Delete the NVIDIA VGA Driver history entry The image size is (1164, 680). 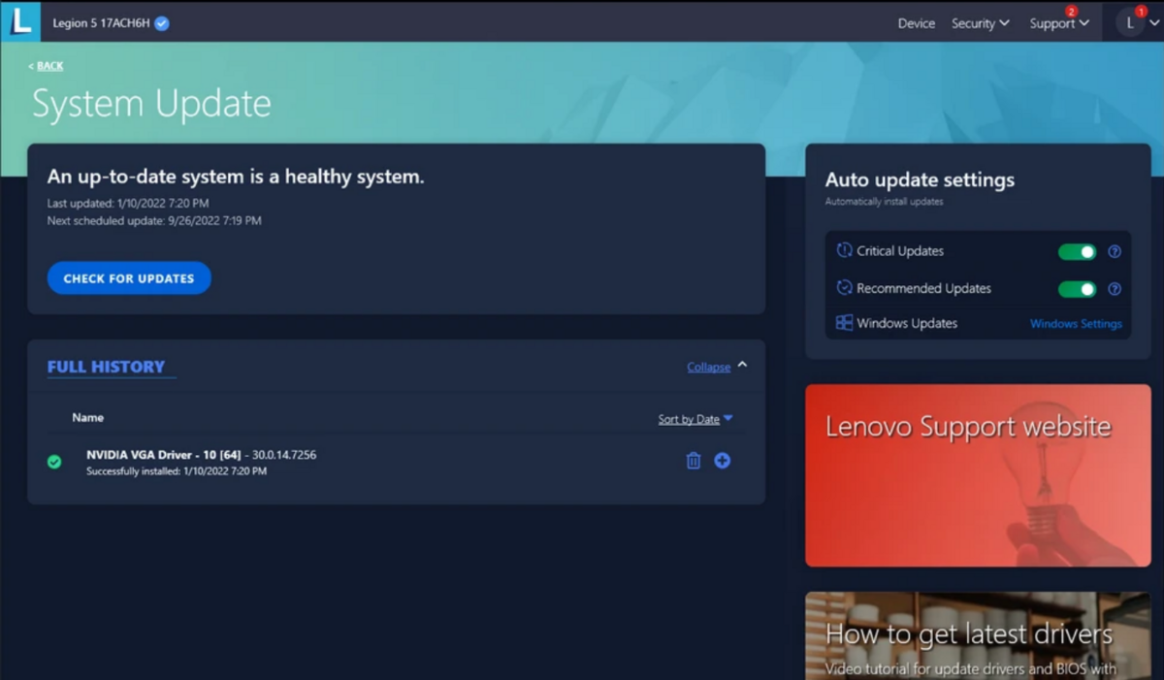694,461
